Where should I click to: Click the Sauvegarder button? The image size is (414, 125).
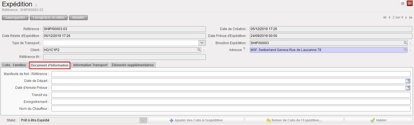coord(15,18)
